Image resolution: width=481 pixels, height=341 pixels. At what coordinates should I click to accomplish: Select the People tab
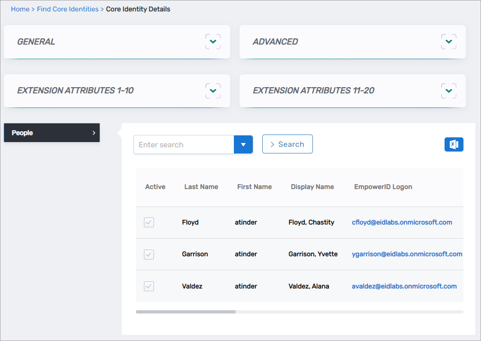click(x=52, y=133)
